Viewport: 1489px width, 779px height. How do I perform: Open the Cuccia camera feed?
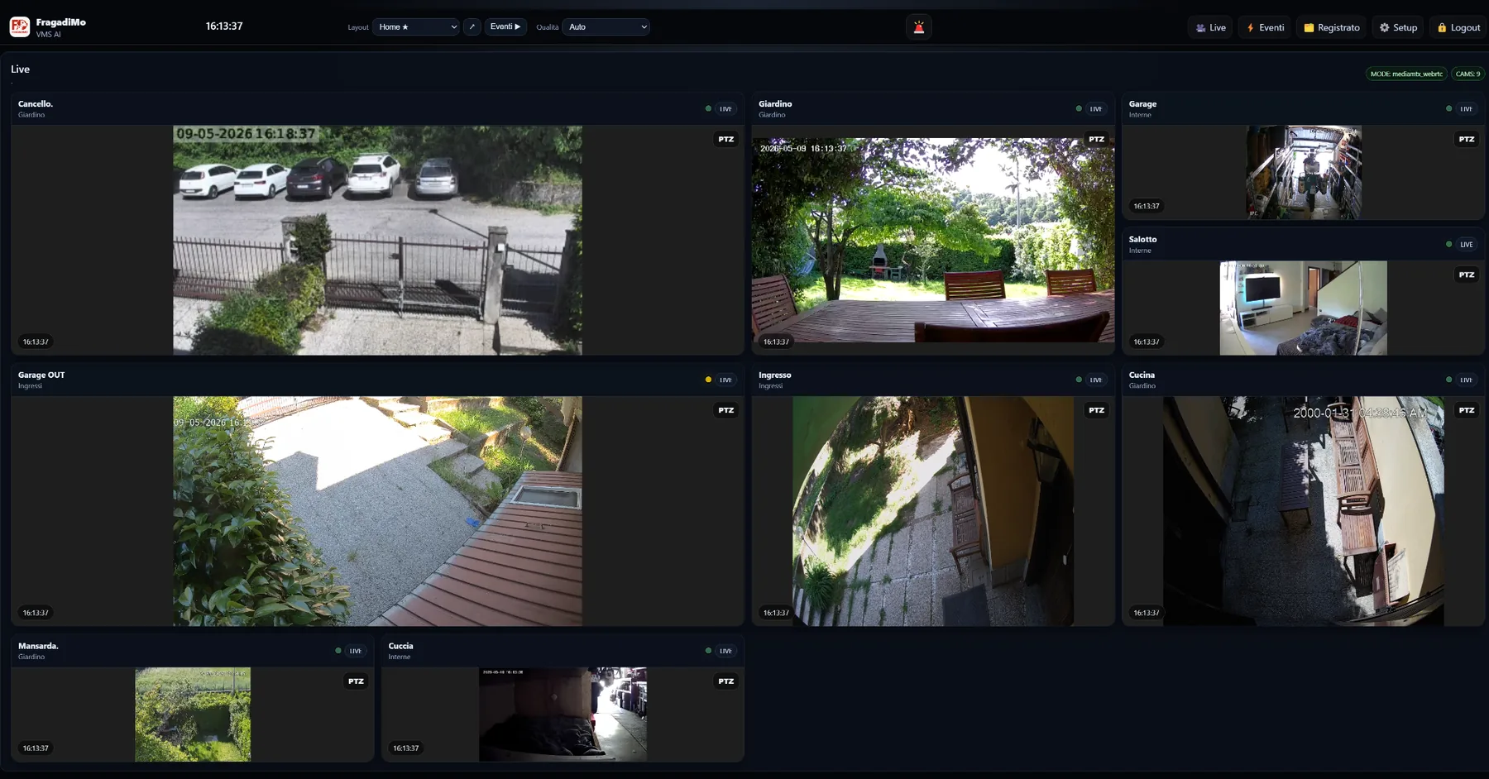pos(563,714)
